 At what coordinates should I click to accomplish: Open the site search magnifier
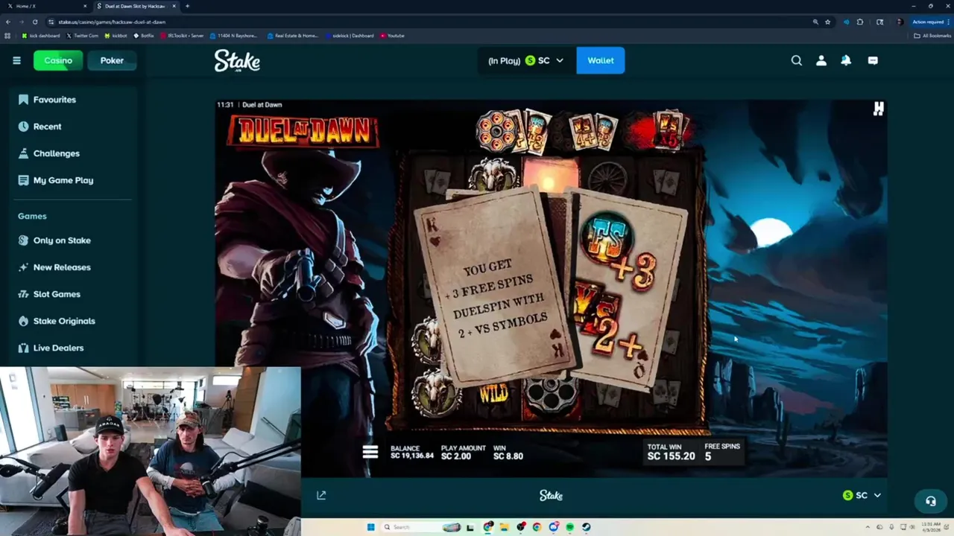[797, 60]
